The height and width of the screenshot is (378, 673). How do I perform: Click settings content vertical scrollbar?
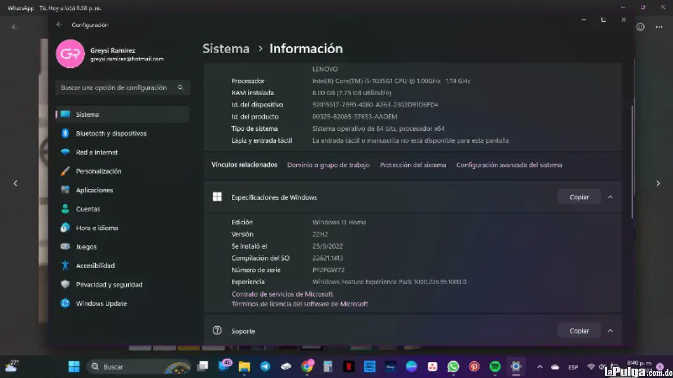click(632, 162)
